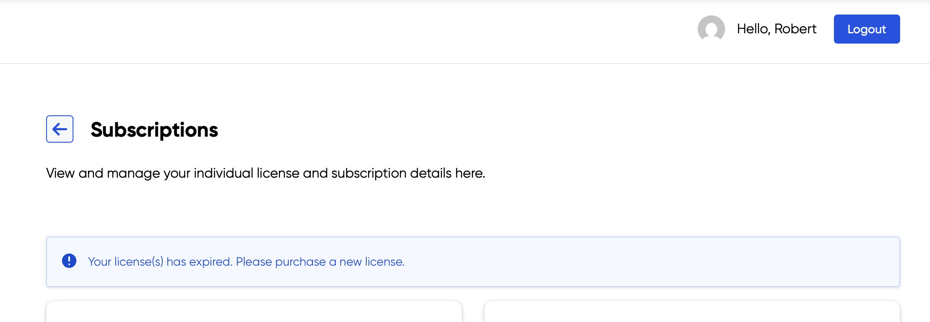Click the grey silhouette profile picture
Viewport: 930px width, 322px height.
[x=711, y=29]
